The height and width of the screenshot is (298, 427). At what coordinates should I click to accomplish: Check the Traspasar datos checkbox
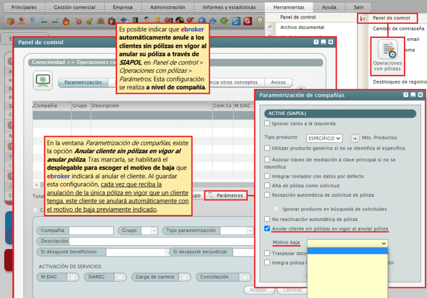[267, 253]
